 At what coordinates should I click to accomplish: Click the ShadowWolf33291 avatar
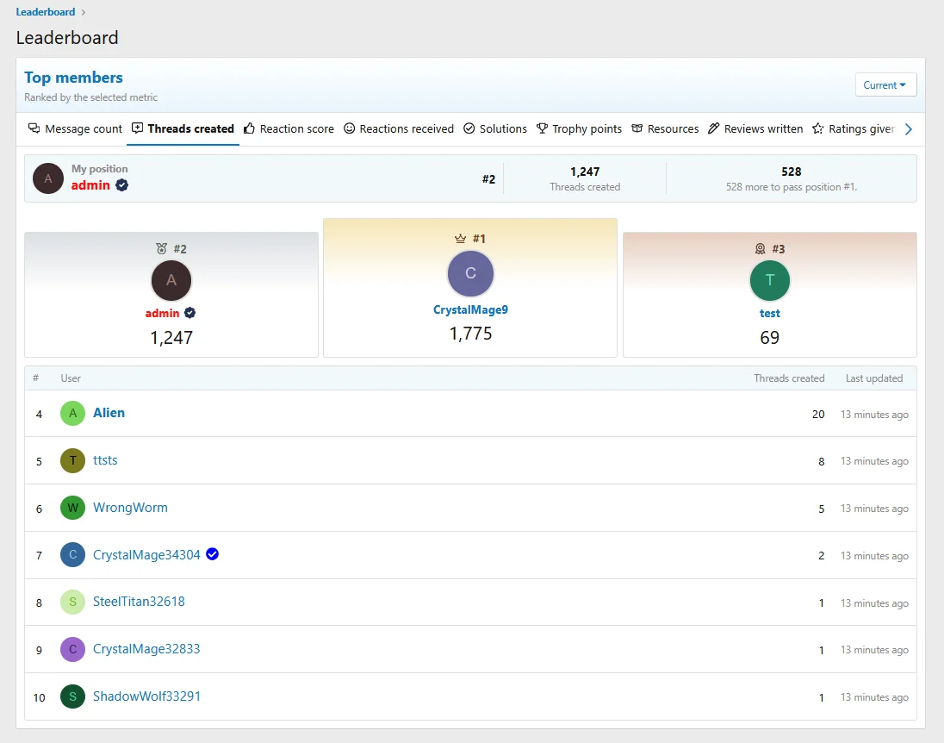point(73,696)
